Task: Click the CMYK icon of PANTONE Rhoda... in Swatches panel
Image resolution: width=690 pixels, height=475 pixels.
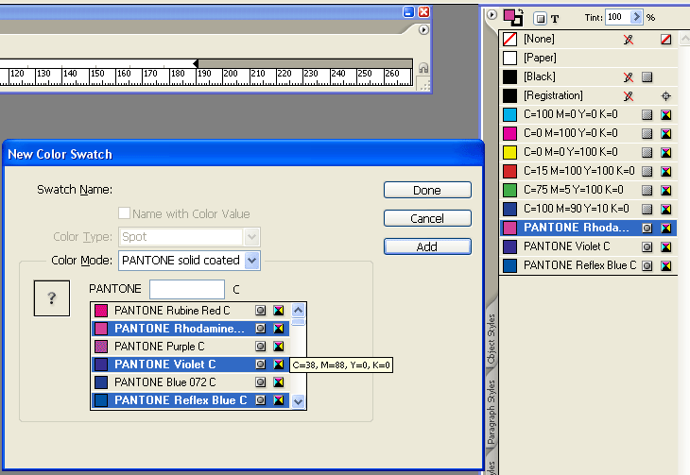Action: point(666,228)
